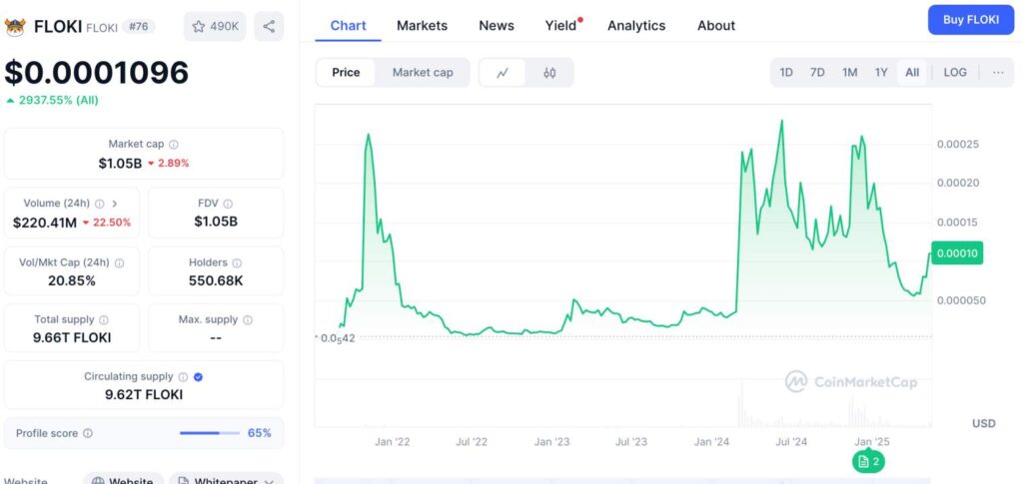The height and width of the screenshot is (484, 1023).
Task: Open the Markets tab
Action: (x=423, y=25)
